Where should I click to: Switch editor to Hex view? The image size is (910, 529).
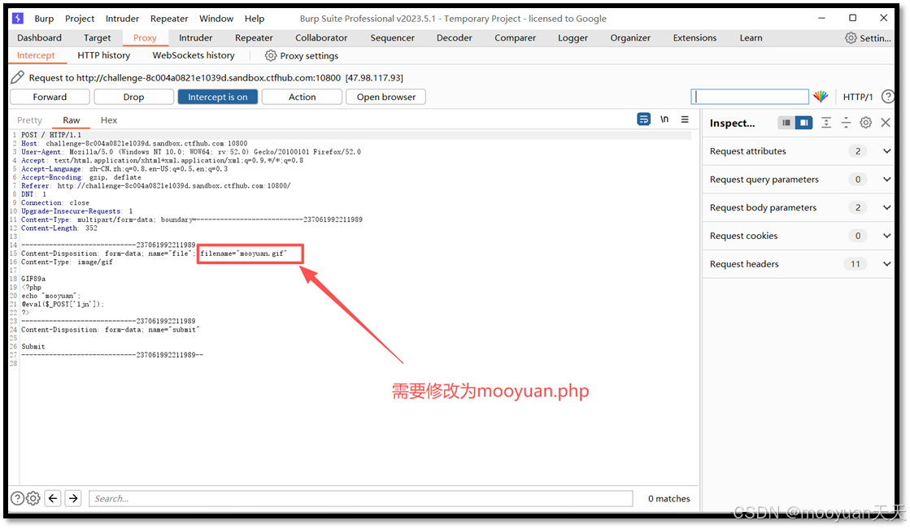[x=108, y=120]
